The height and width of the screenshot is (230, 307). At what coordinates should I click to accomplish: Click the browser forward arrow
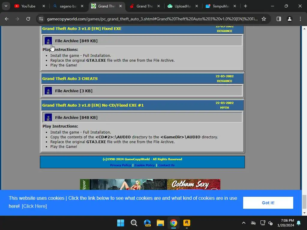coord(17,19)
